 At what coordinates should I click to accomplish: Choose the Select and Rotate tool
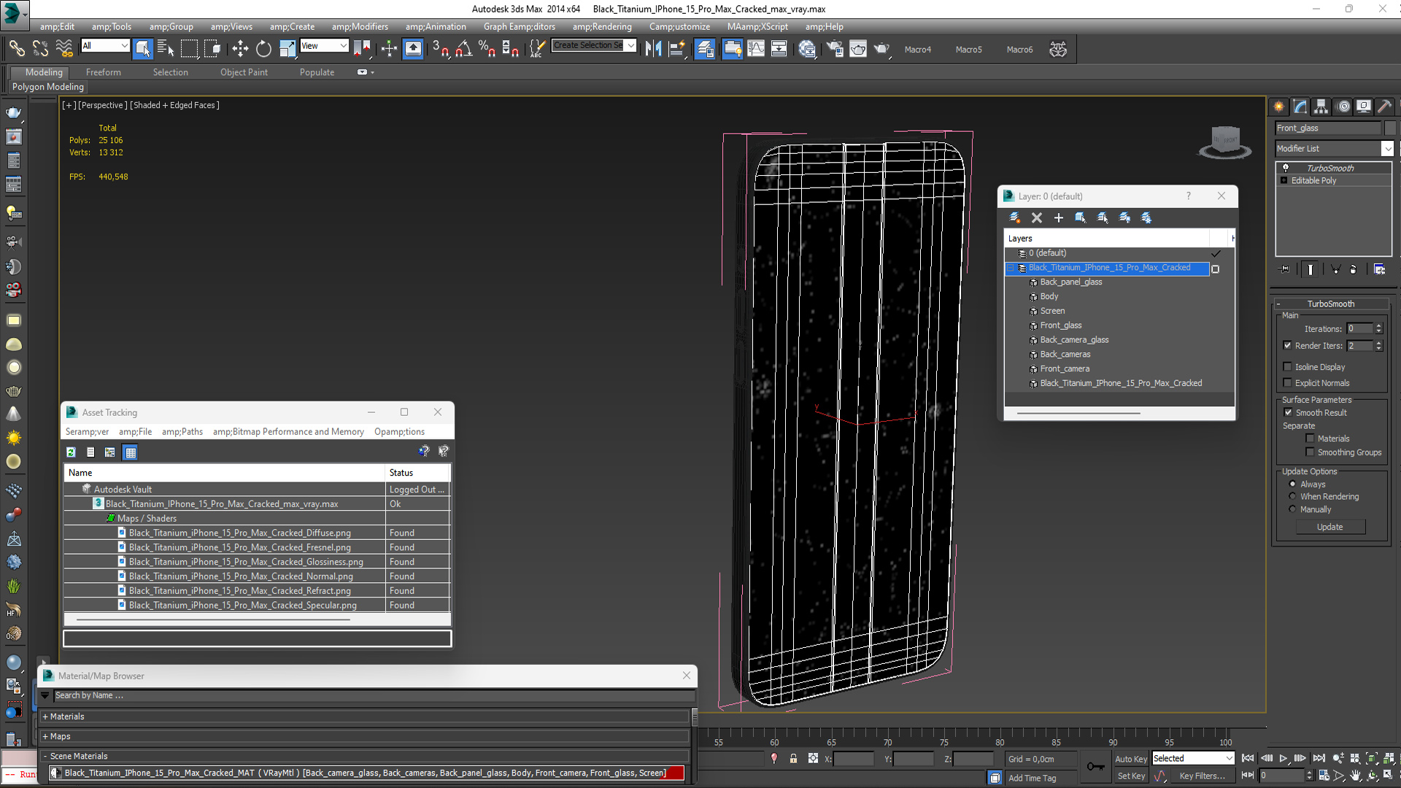[263, 49]
